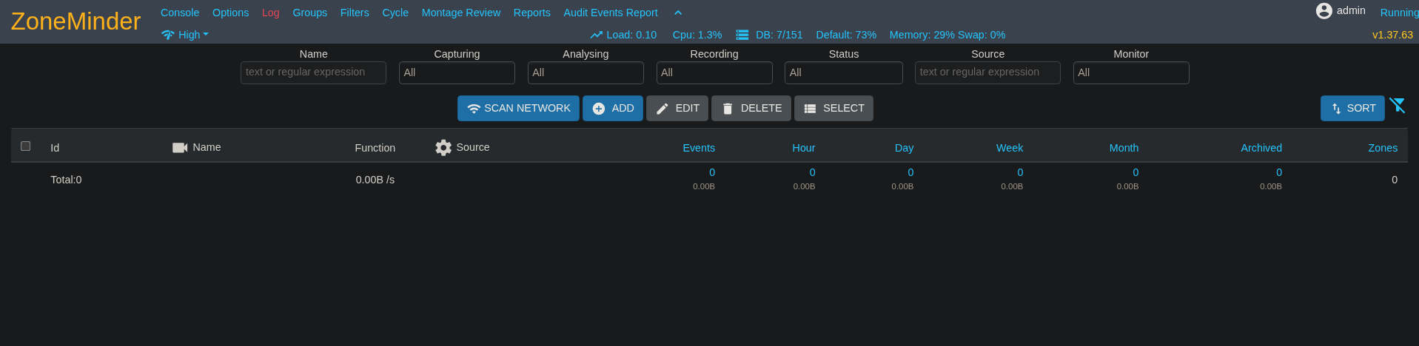Click the Default: 73% storage text
Viewport: 1419px width, 346px height.
(846, 35)
